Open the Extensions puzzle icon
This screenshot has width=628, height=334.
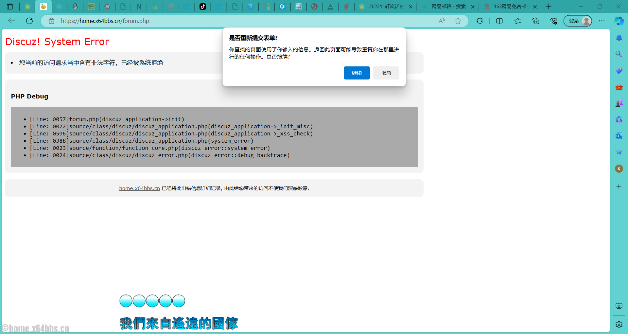pos(480,21)
